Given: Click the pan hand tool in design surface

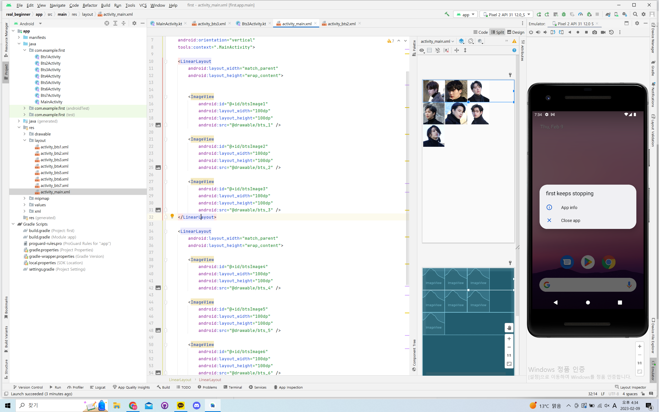Looking at the screenshot, I should [x=509, y=328].
